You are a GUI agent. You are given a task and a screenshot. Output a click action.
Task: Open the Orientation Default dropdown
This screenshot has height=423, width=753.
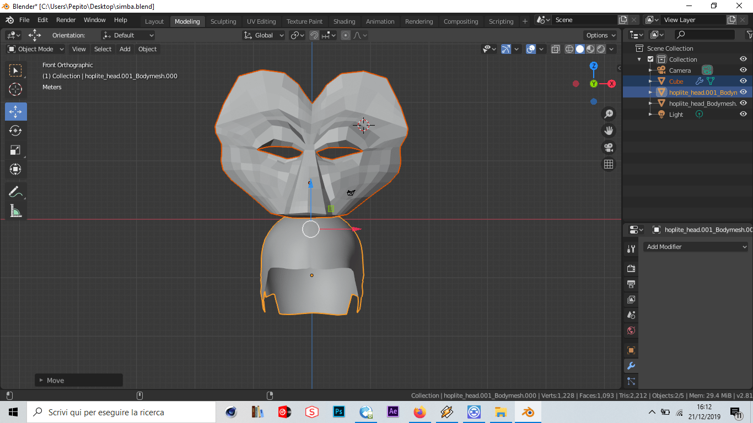(x=128, y=35)
